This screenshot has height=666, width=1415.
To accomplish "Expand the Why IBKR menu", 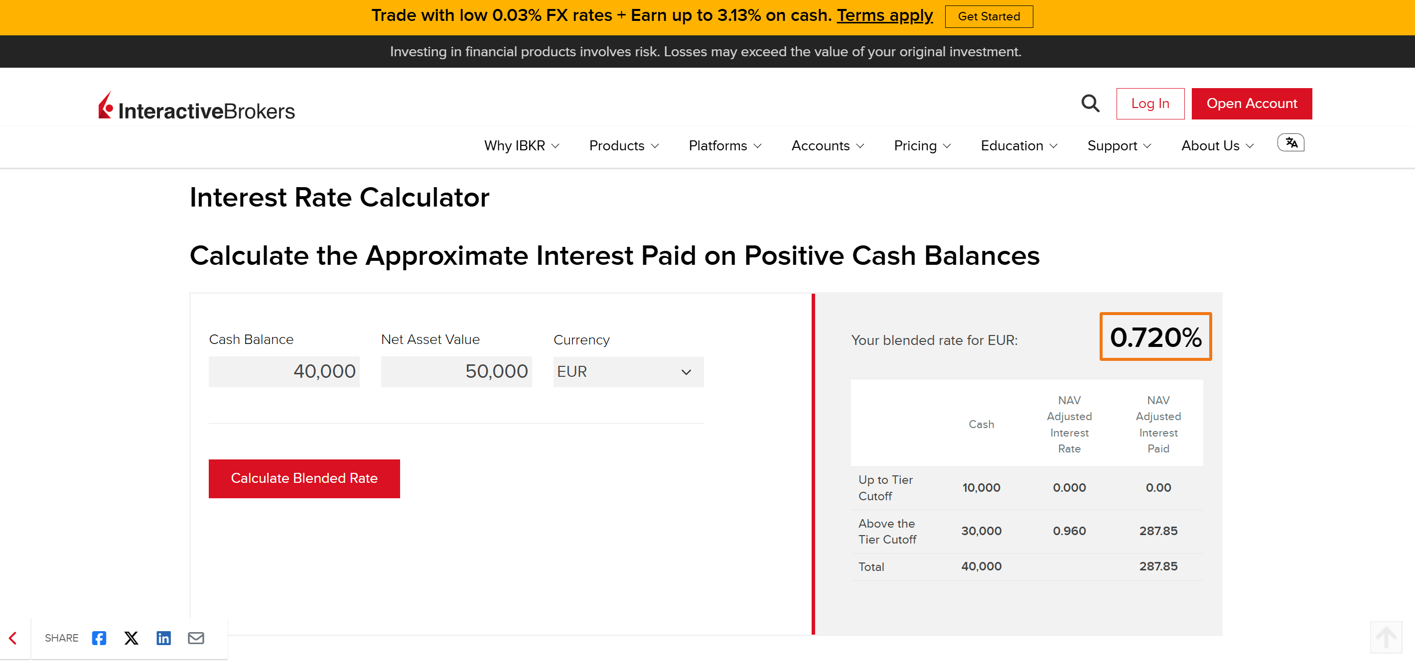I will click(522, 146).
